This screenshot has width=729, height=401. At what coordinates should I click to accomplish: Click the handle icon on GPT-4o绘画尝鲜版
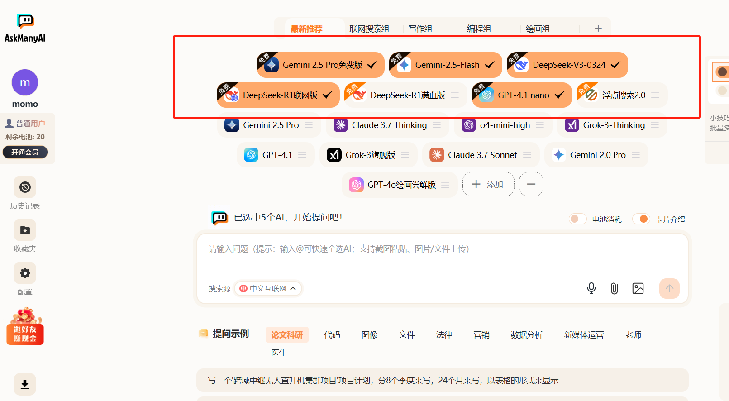tap(445, 185)
